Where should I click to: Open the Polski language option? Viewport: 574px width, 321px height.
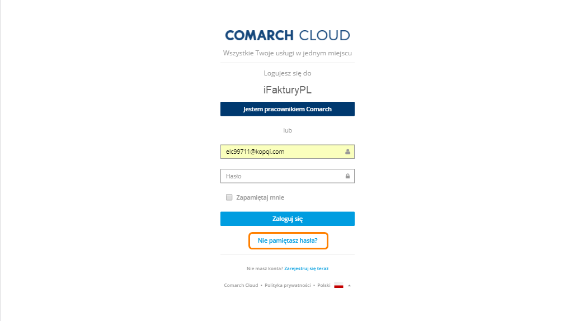(x=323, y=285)
